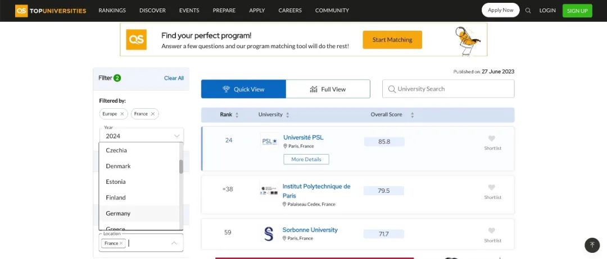This screenshot has width=607, height=259.
Task: Click Start Matching button
Action: click(x=392, y=40)
